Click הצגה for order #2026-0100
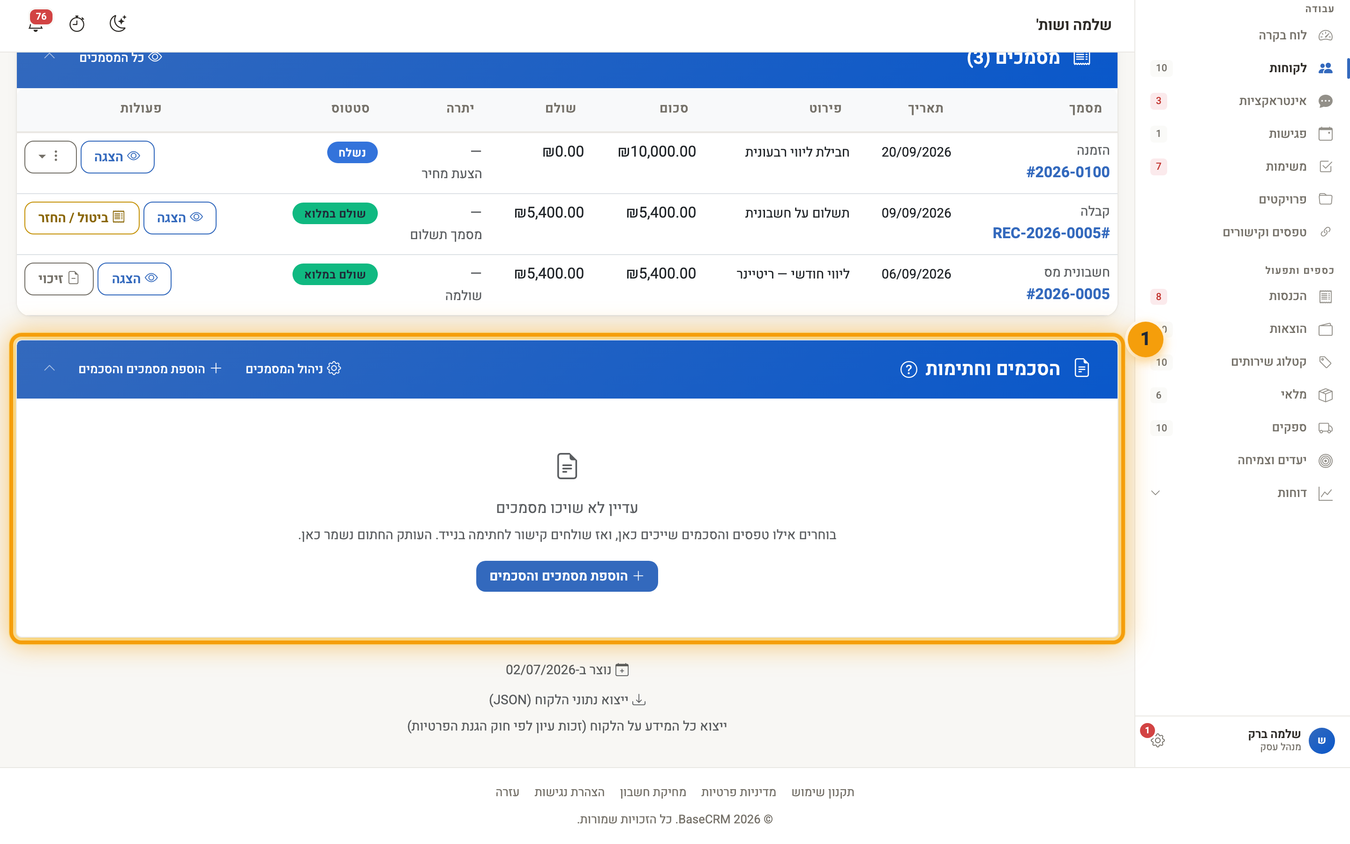This screenshot has width=1350, height=844. point(117,157)
